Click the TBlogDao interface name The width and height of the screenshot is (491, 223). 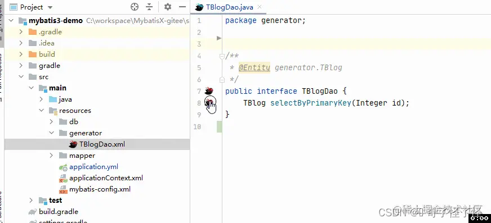tap(320, 91)
